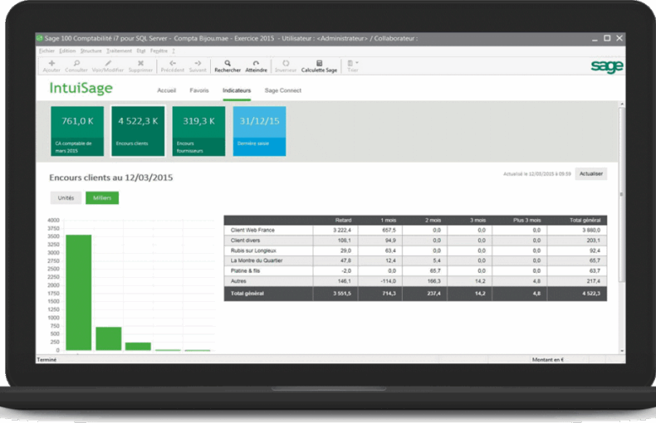The height and width of the screenshot is (423, 656).
Task: Open the ? help menu
Action: [174, 51]
